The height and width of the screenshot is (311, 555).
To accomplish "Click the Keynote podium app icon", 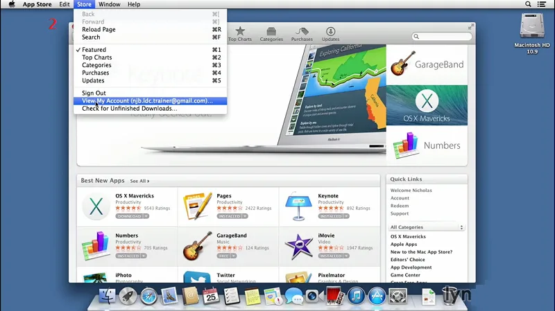I will 298,206.
